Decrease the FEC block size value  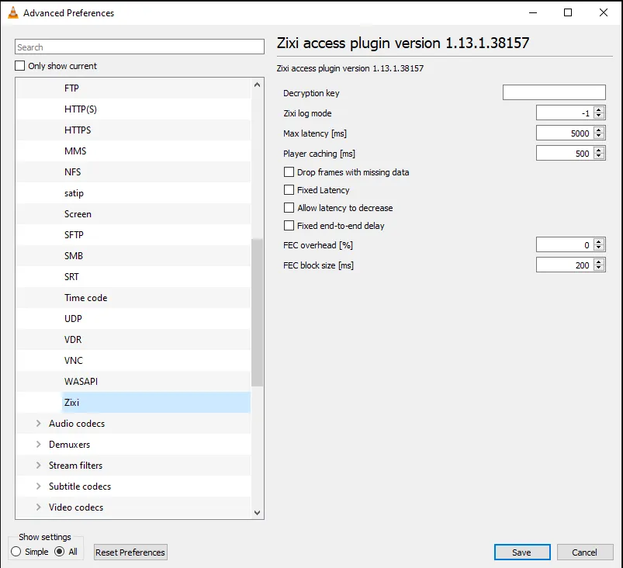click(599, 268)
